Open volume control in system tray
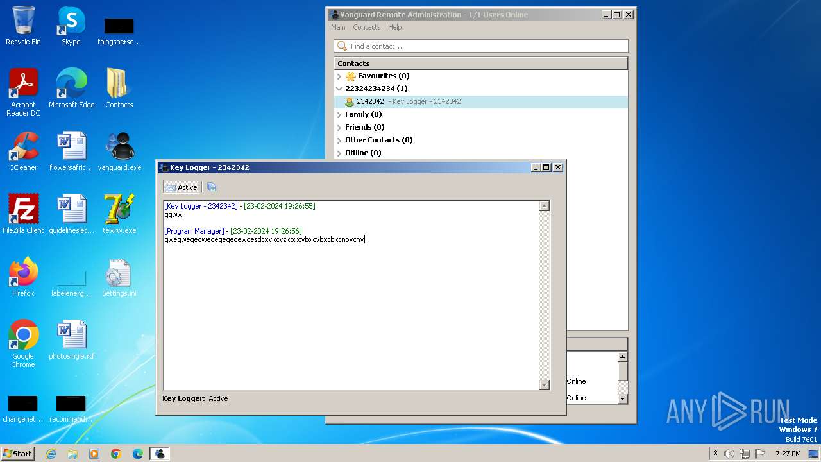821x462 pixels. click(729, 454)
